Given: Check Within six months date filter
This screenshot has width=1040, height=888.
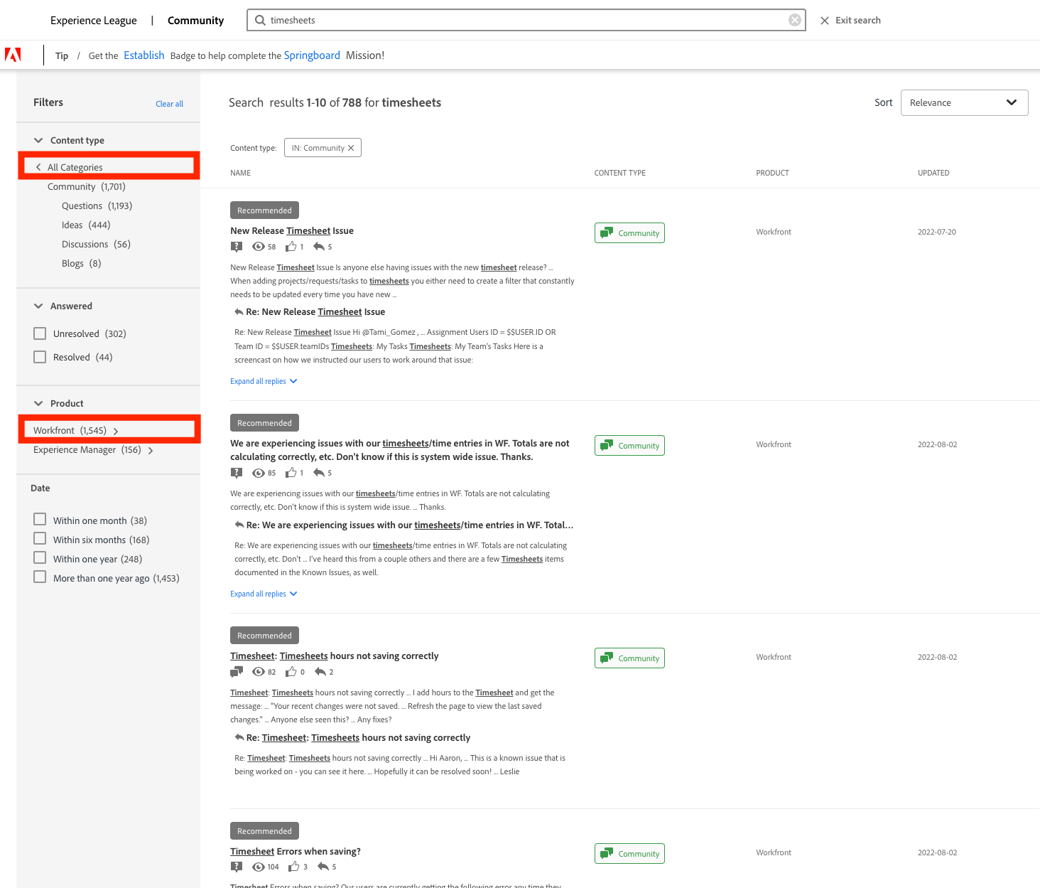Looking at the screenshot, I should pos(39,538).
